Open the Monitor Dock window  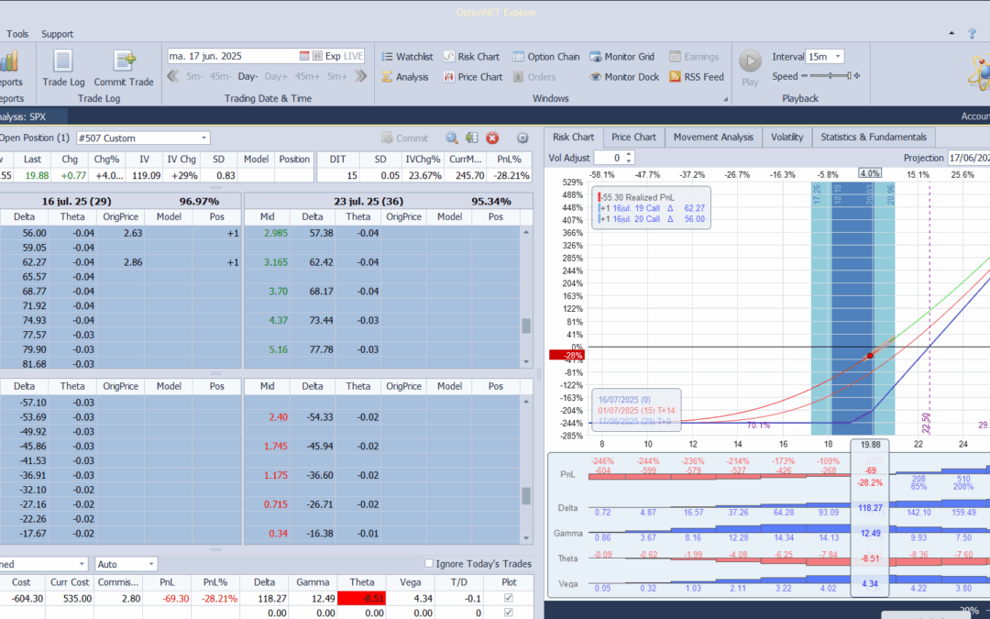624,77
